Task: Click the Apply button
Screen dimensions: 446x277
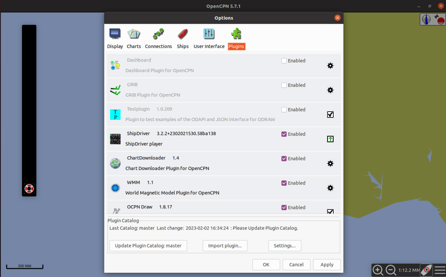Action: click(327, 265)
